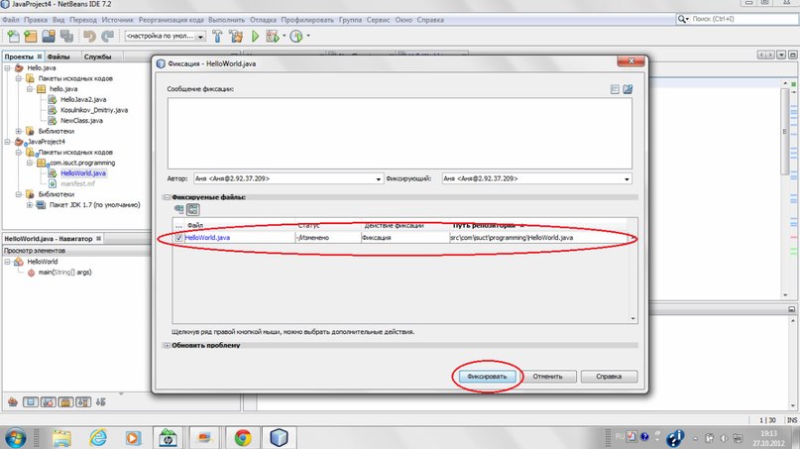Click Navigator sort order icon

point(100,402)
